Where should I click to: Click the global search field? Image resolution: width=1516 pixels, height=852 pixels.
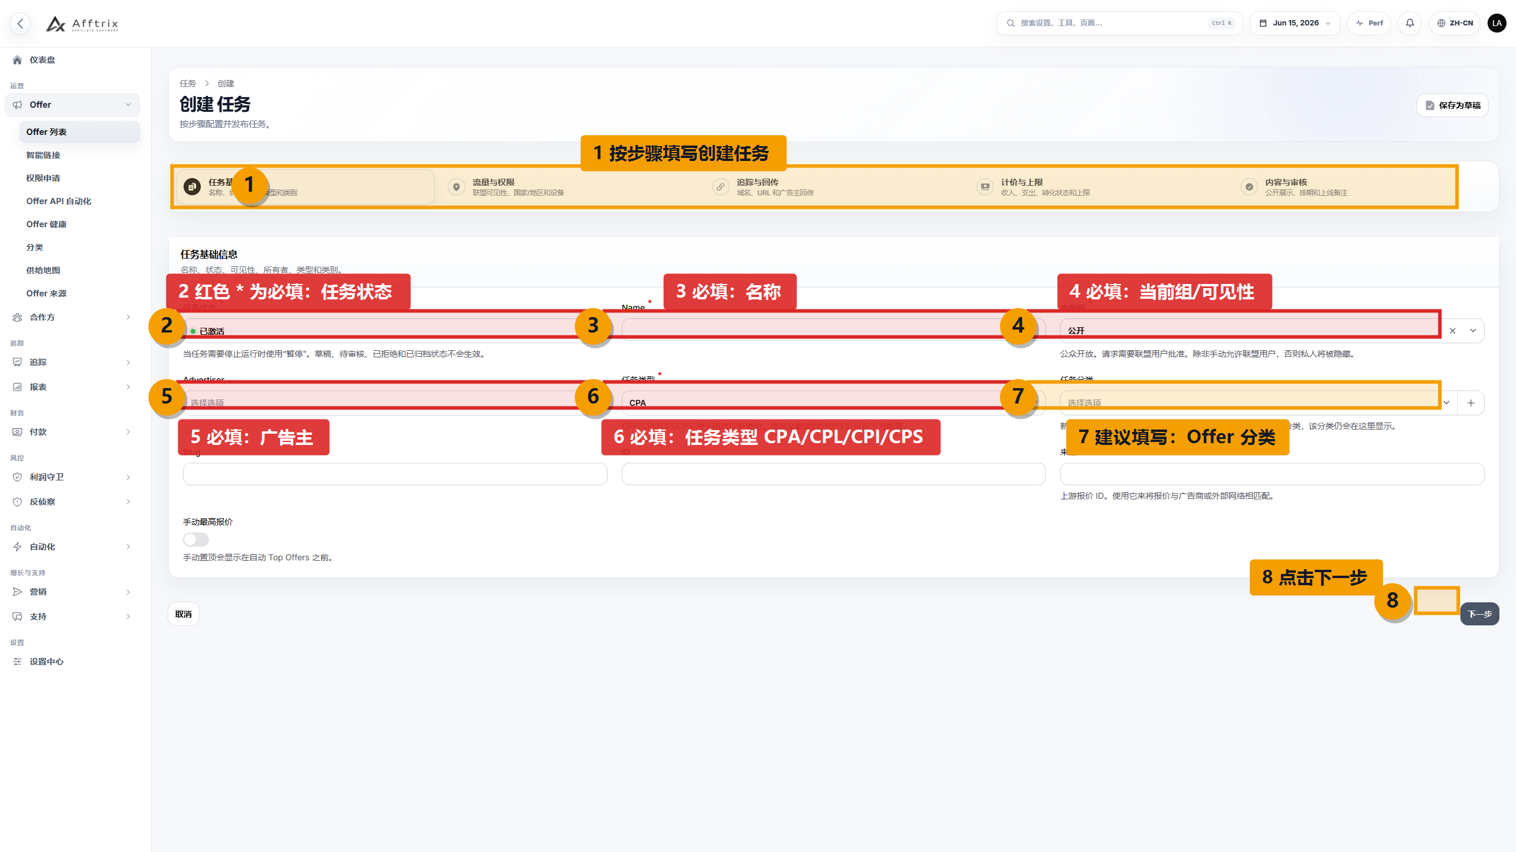point(1119,23)
